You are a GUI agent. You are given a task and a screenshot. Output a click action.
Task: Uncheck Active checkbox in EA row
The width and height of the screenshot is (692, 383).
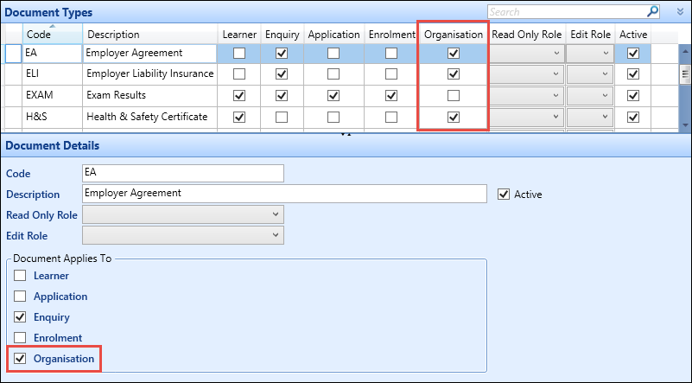pos(633,54)
